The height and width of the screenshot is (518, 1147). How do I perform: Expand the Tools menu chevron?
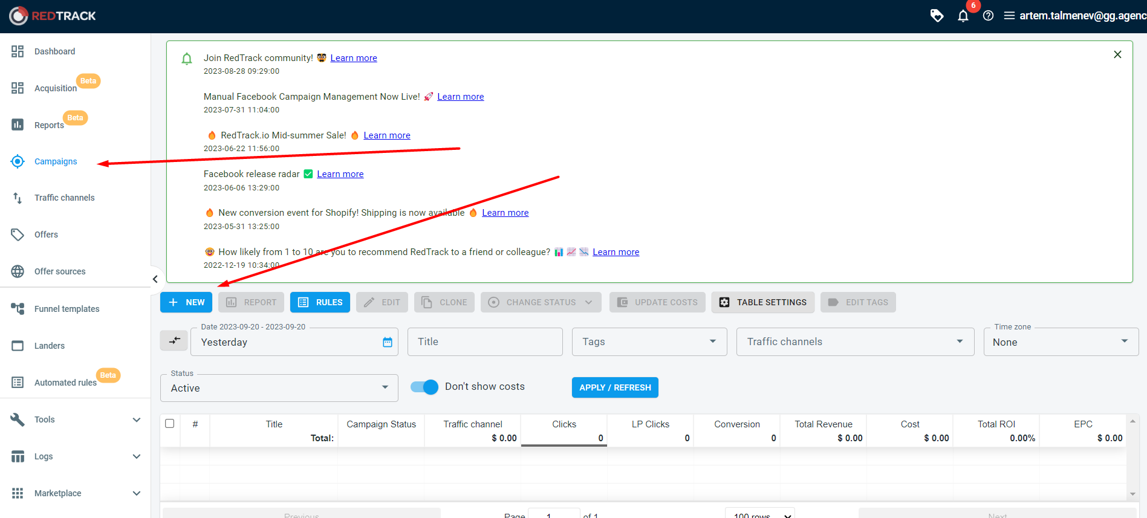click(137, 419)
